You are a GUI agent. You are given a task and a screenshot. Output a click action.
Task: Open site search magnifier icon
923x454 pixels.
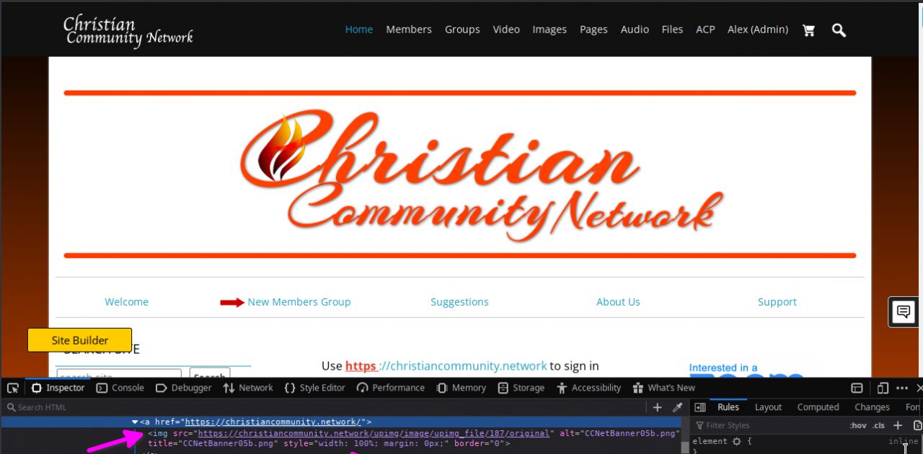(839, 30)
